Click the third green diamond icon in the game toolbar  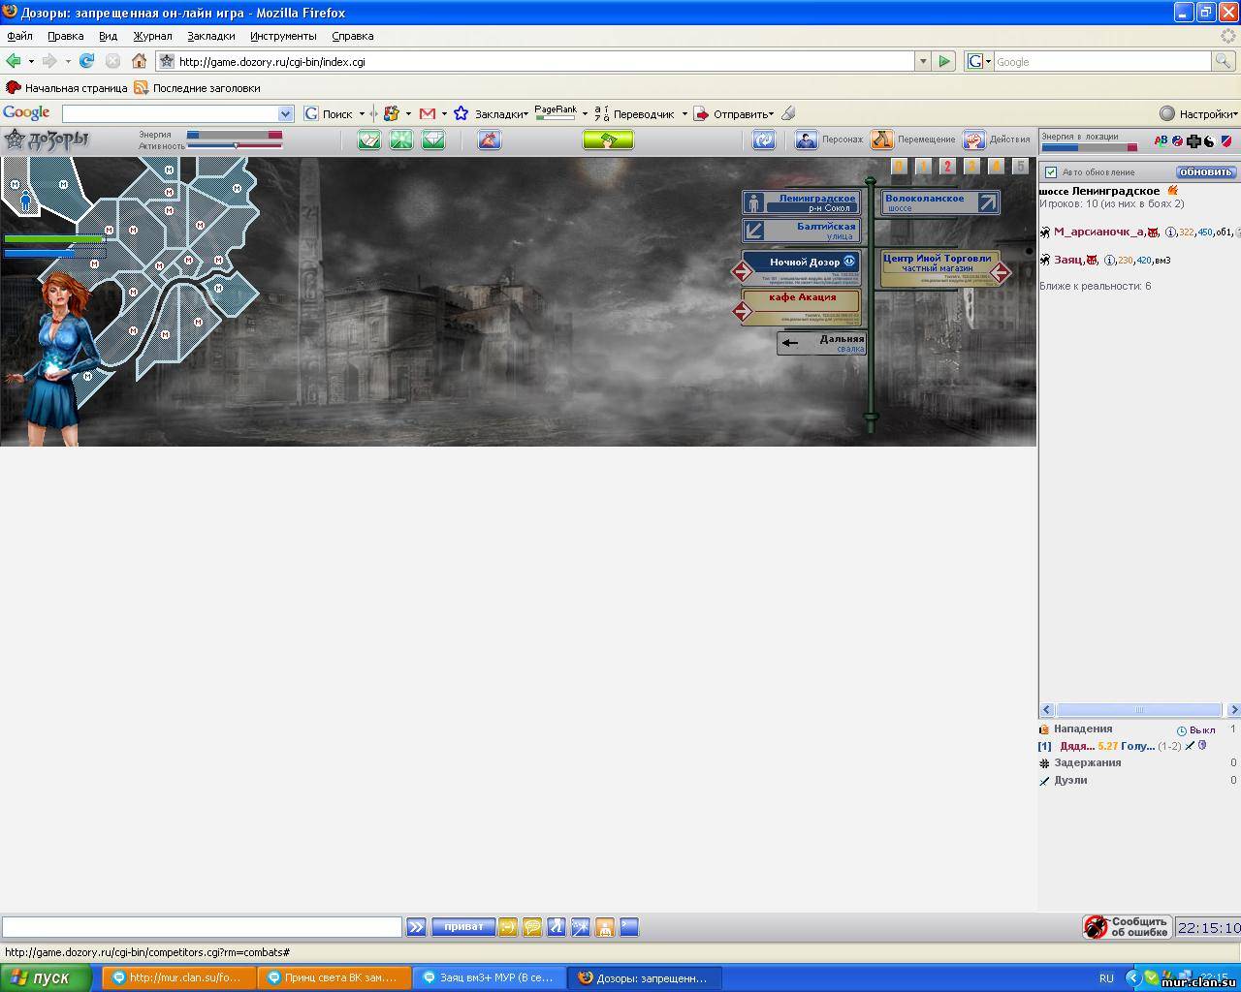[433, 140]
